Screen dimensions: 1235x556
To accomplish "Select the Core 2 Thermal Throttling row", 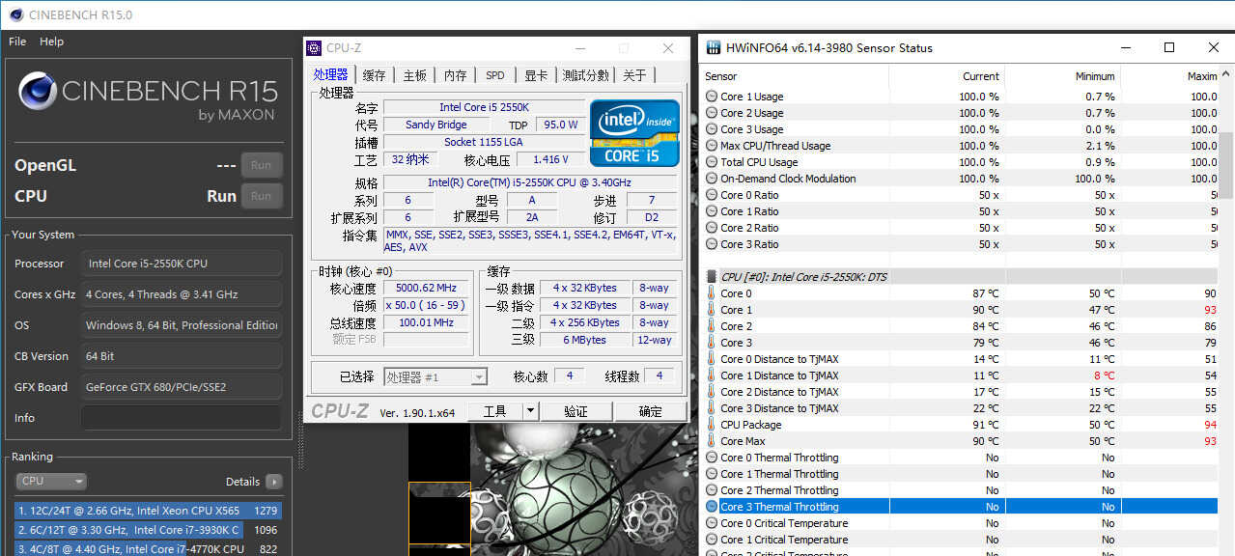I will pos(961,490).
